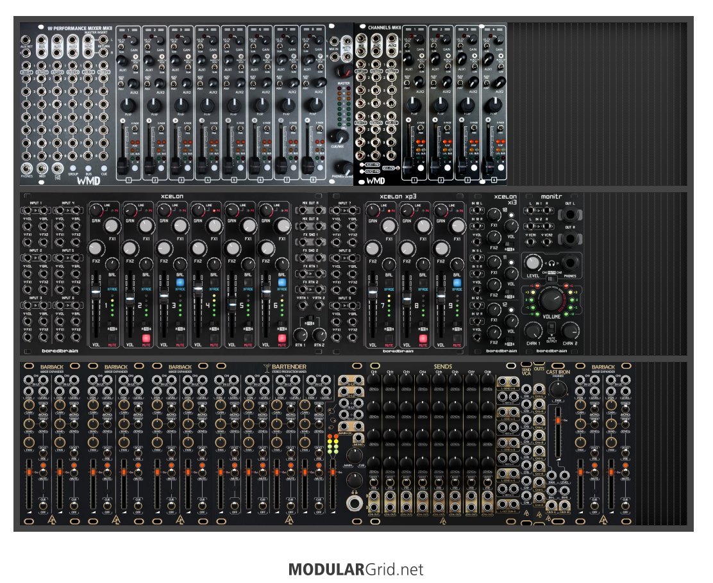Flip the MUTE OUTPUT switch on monitr

pos(551,327)
